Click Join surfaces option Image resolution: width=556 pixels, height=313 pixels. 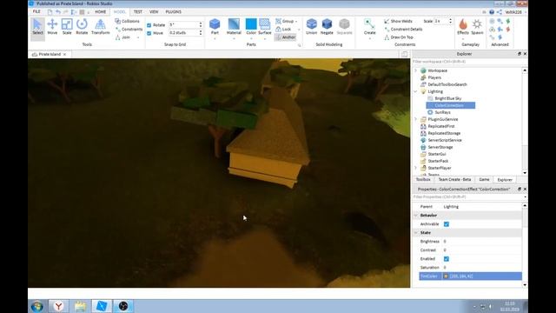123,37
